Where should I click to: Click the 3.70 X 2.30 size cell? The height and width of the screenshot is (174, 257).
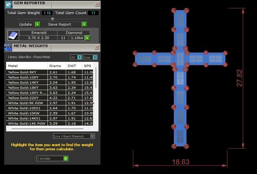(39, 38)
